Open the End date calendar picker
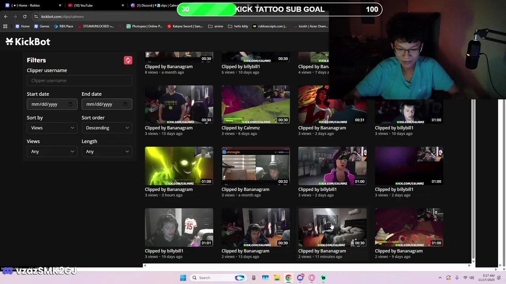The height and width of the screenshot is (284, 506). (125, 104)
